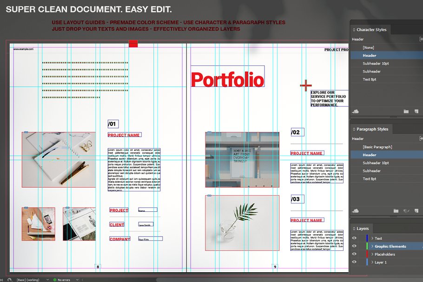
Task: Click the green Graphic Elements layer color swatch
Action: (367, 246)
